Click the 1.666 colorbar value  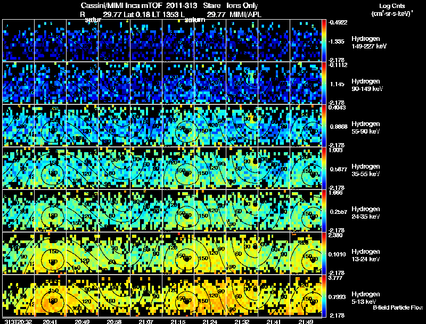click(x=335, y=193)
